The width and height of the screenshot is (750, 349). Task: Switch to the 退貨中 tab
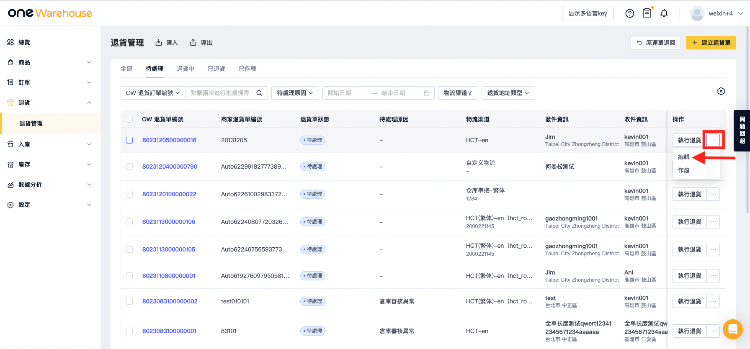pos(186,69)
